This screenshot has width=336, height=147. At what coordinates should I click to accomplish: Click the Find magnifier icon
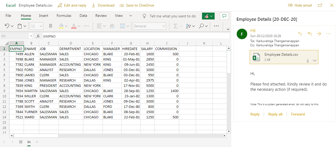pyautogui.click(x=201, y=26)
